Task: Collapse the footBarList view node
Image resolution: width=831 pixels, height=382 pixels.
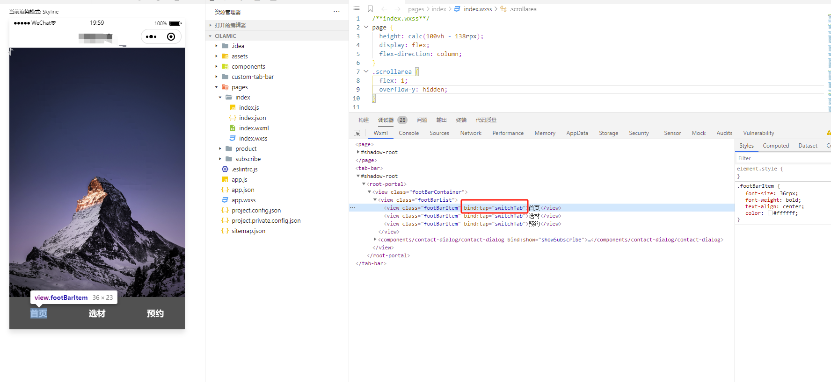Action: click(x=375, y=200)
